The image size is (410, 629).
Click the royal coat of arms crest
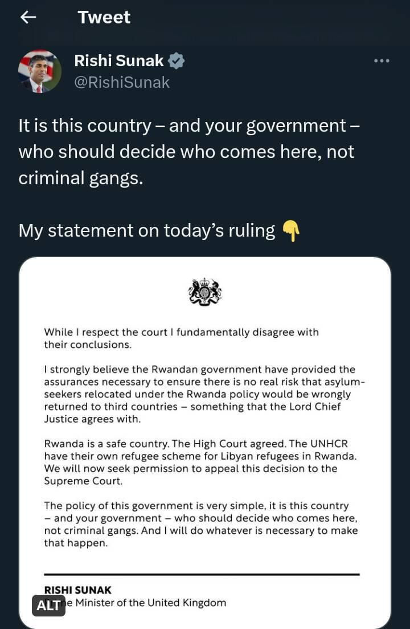(205, 291)
